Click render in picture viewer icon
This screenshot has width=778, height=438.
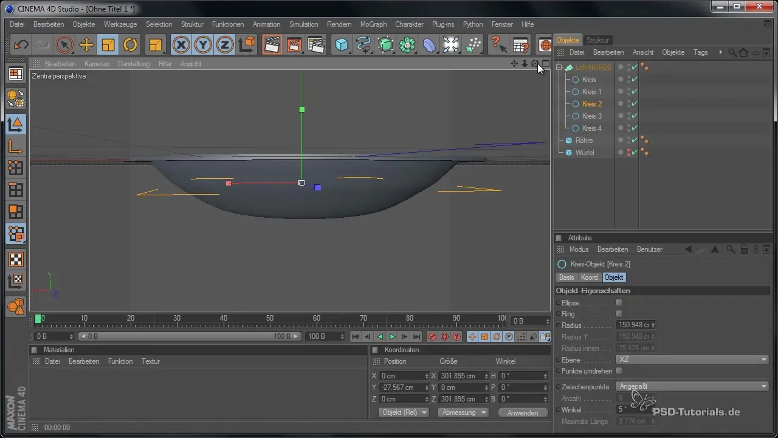click(x=294, y=45)
